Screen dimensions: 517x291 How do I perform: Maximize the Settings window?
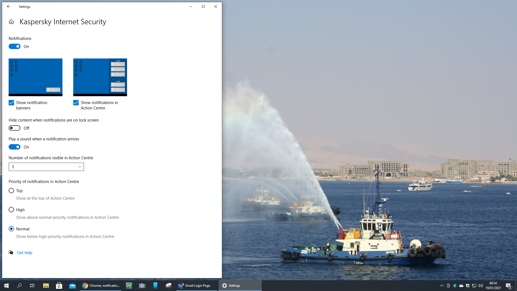point(203,6)
